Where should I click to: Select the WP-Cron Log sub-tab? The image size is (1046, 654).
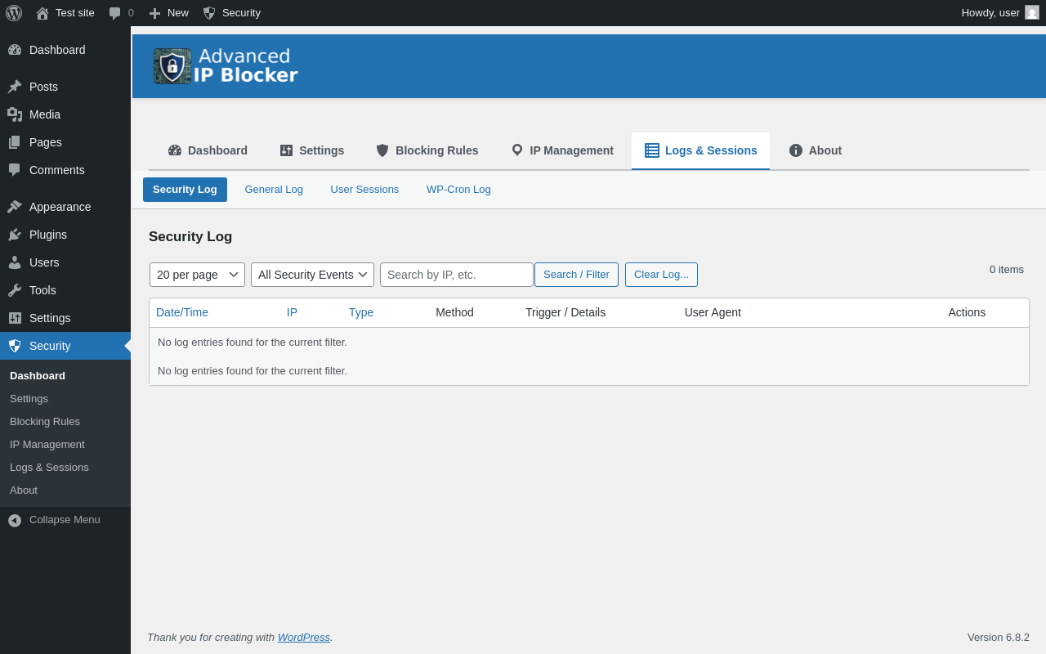coord(458,190)
